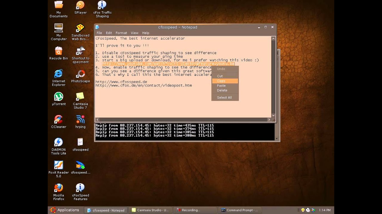This screenshot has width=382, height=214.
Task: Choose Cut in the context menu
Action: coord(225,76)
